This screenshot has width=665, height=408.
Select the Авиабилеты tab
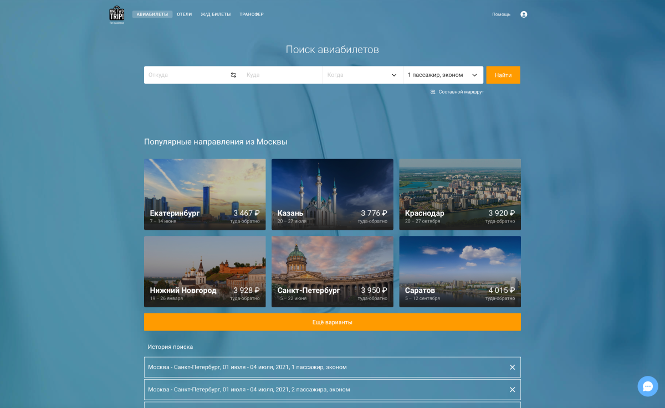click(152, 14)
